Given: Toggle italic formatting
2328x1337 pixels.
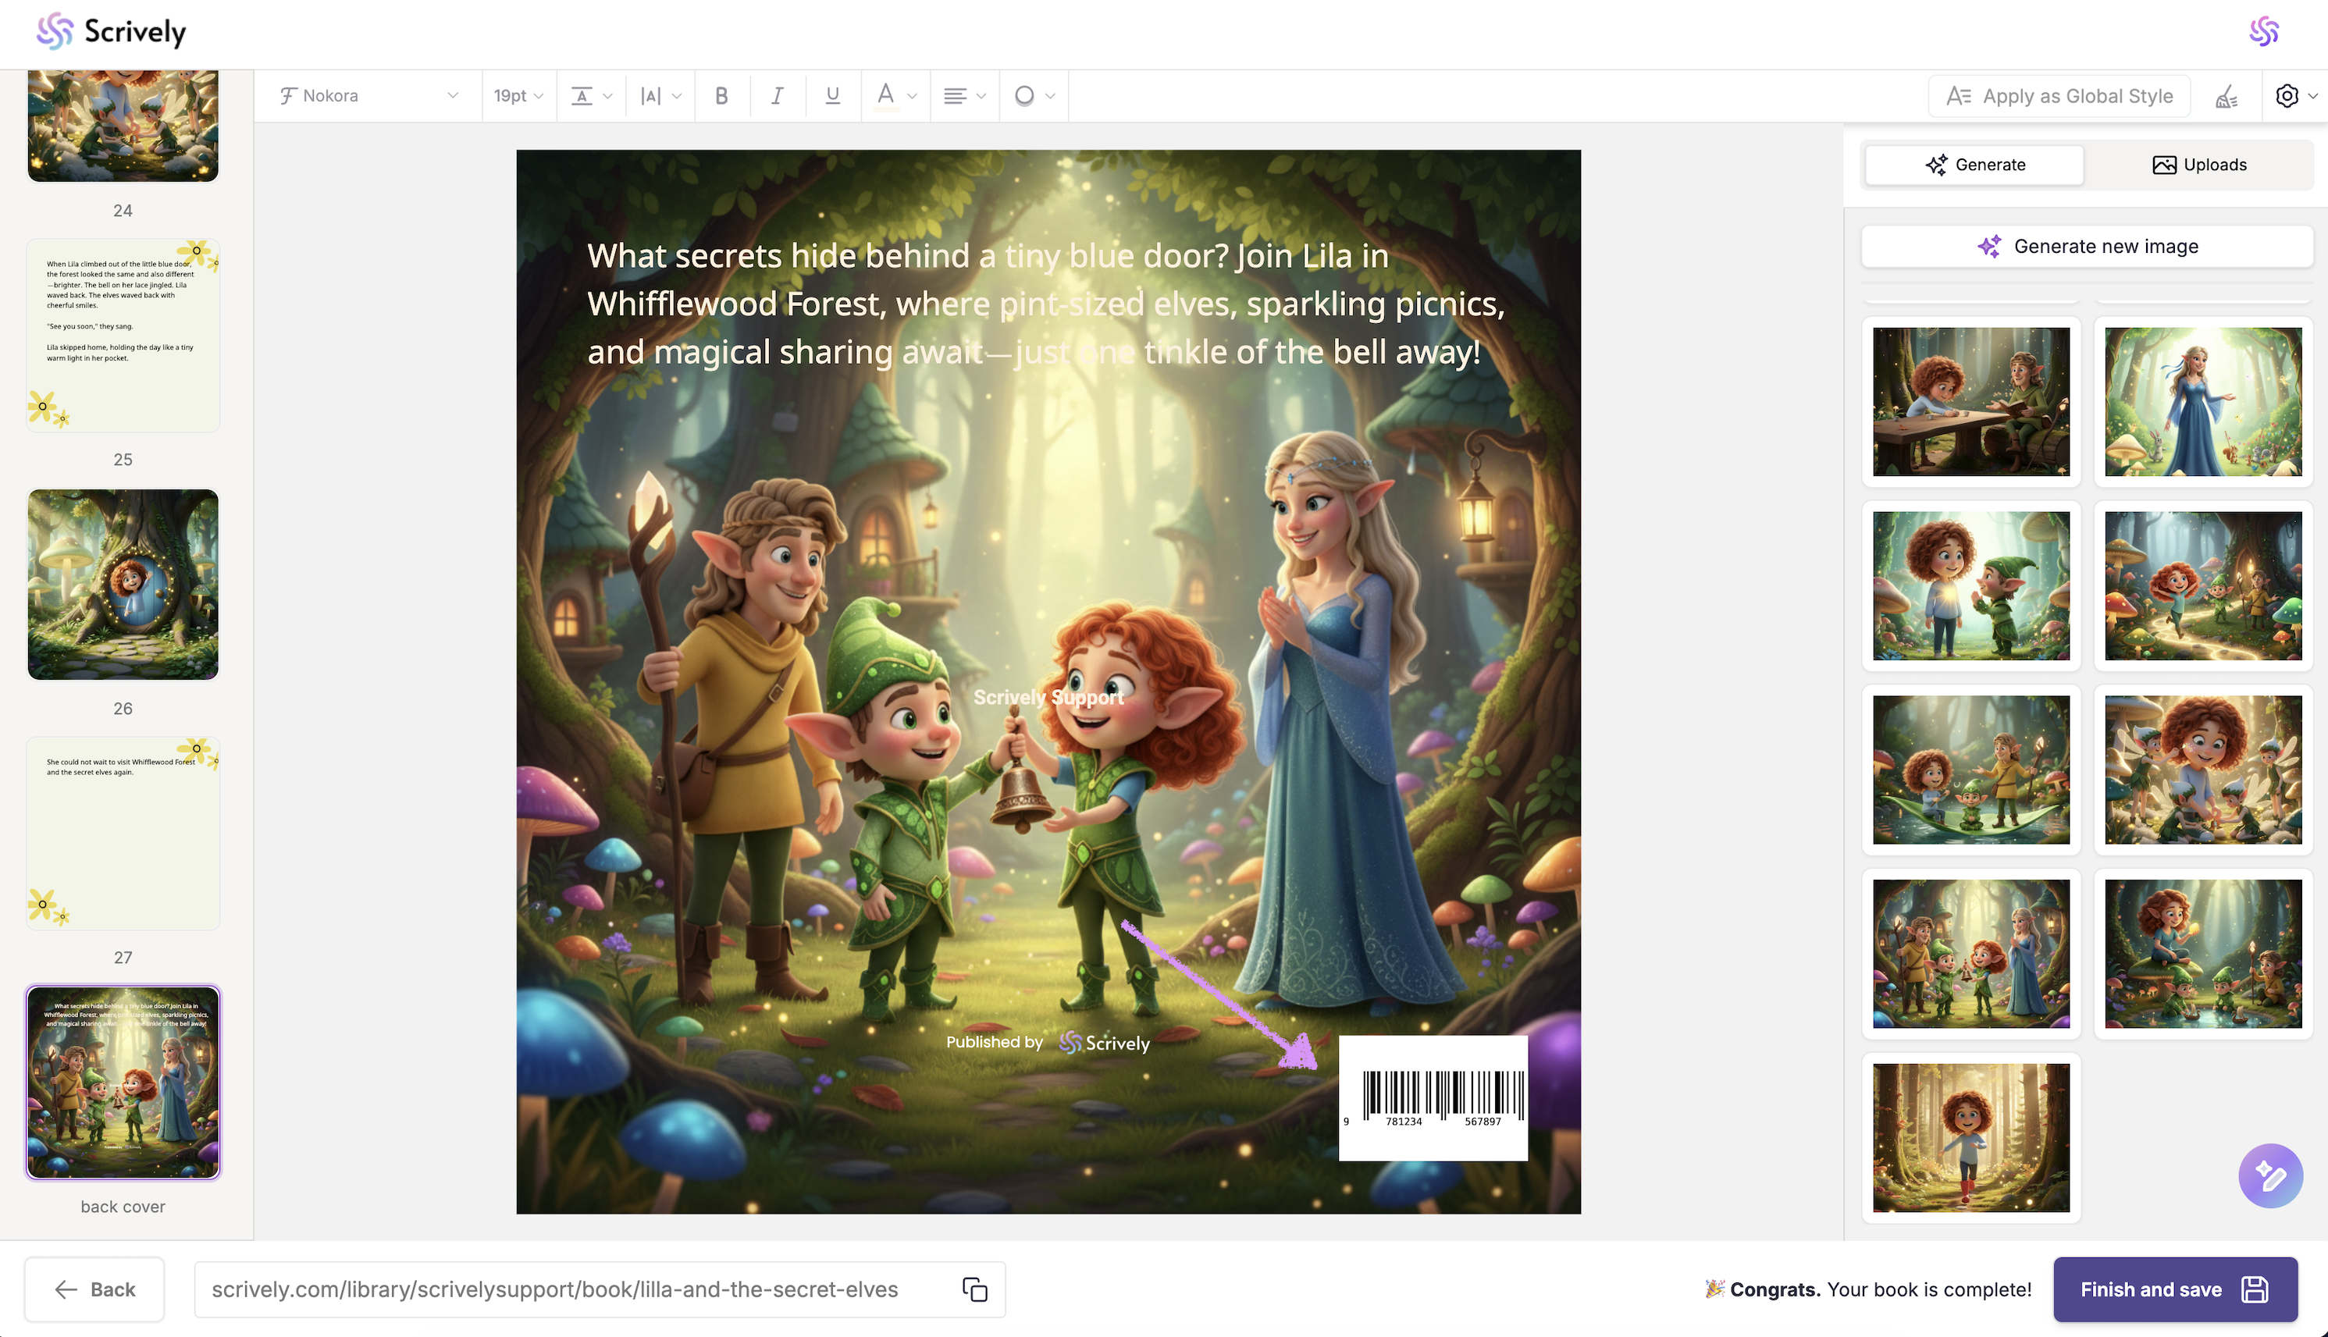Looking at the screenshot, I should (777, 95).
